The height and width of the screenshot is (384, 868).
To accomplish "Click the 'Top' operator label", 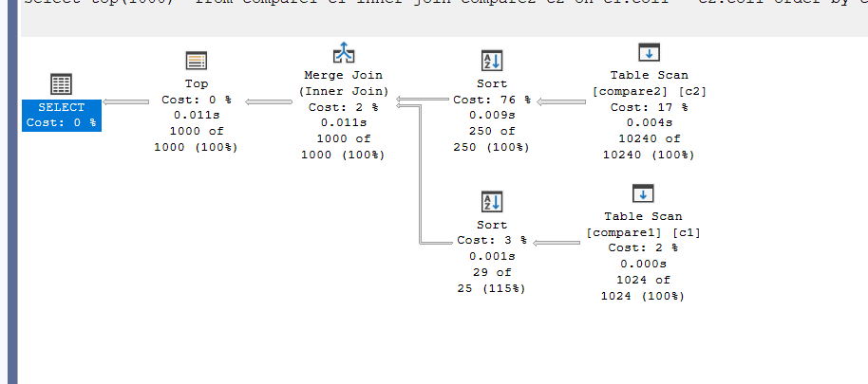I will click(x=197, y=83).
